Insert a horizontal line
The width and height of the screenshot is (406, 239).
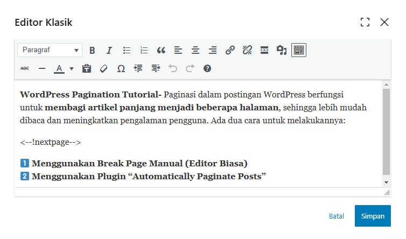pyautogui.click(x=42, y=68)
